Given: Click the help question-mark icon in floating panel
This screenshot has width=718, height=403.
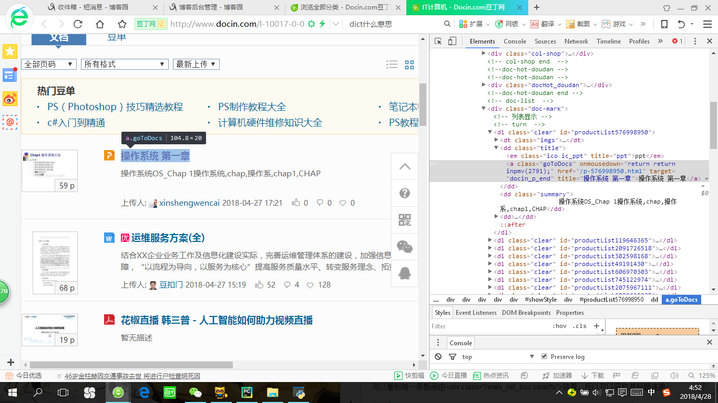Looking at the screenshot, I should point(405,193).
